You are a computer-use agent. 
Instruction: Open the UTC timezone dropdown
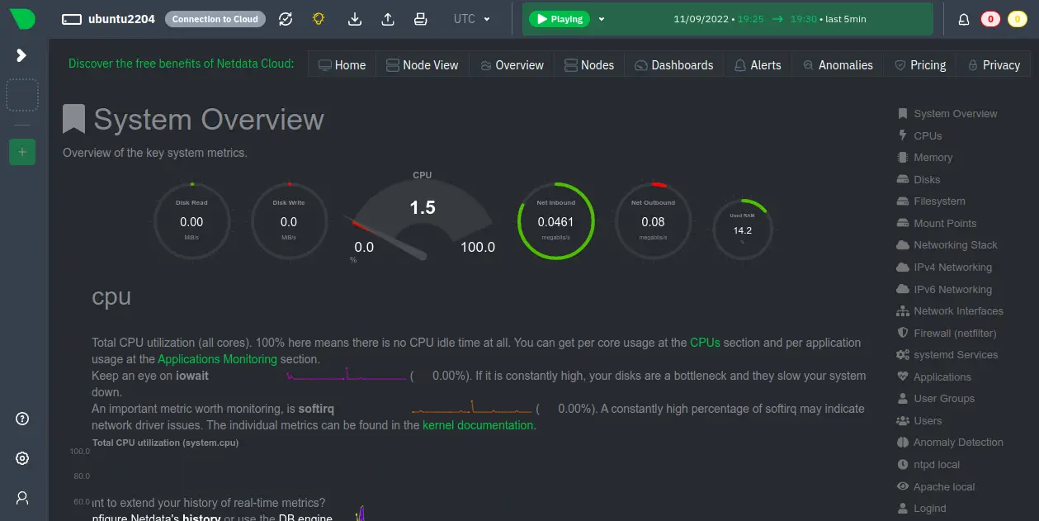472,19
